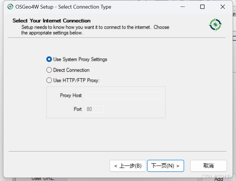
Task: Click the OSGeo4W compass logo in header
Action: pyautogui.click(x=215, y=25)
